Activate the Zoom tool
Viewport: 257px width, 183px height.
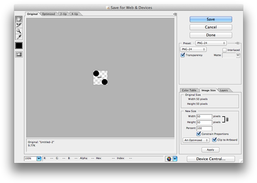coord(19,31)
